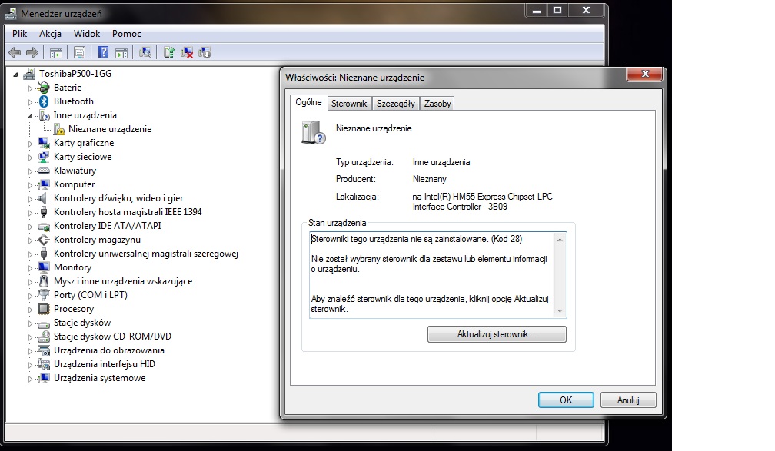Click Update driver software toolbar icon
The width and height of the screenshot is (775, 451).
tap(169, 52)
